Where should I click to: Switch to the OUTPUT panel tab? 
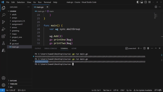point(38,48)
